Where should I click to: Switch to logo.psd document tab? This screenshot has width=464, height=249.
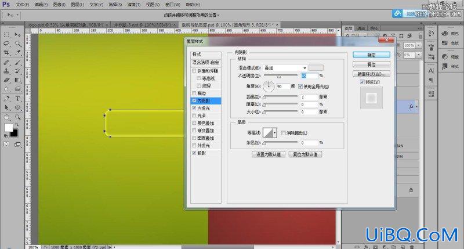(66, 25)
